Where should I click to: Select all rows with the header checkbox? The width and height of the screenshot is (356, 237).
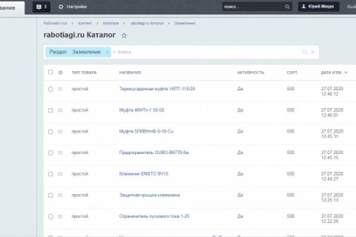pos(50,72)
